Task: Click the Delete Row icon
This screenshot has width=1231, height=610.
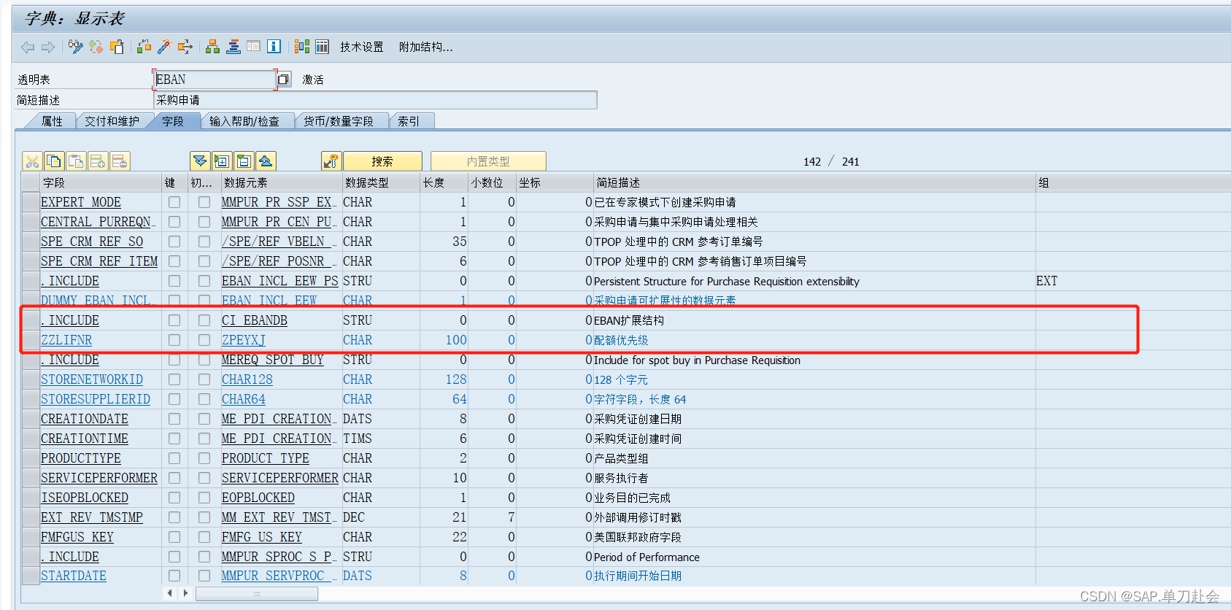Action: [x=120, y=161]
